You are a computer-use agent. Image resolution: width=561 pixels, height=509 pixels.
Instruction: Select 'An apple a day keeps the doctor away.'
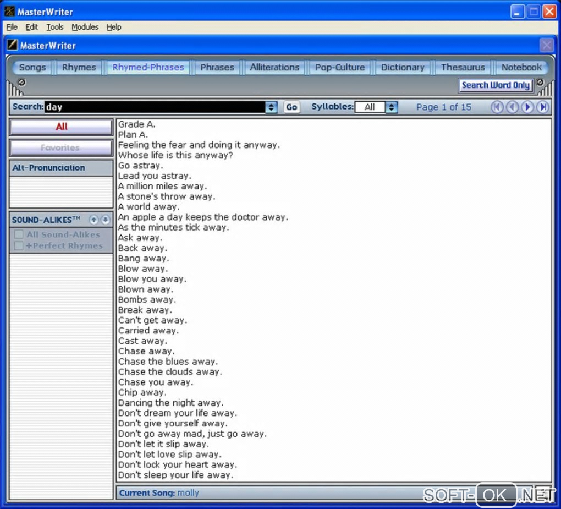click(203, 217)
